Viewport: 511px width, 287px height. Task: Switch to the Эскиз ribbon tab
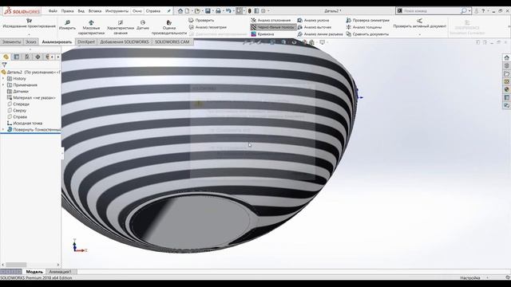pos(31,41)
